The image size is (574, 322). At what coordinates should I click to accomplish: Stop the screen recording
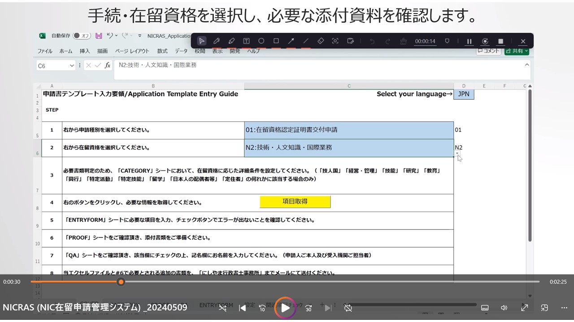pyautogui.click(x=501, y=41)
